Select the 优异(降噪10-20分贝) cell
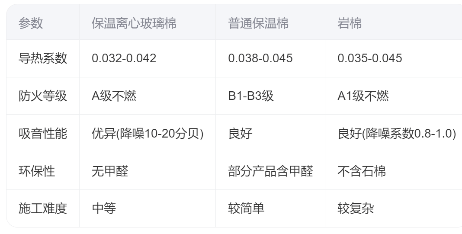The image size is (462, 234). pyautogui.click(x=148, y=134)
